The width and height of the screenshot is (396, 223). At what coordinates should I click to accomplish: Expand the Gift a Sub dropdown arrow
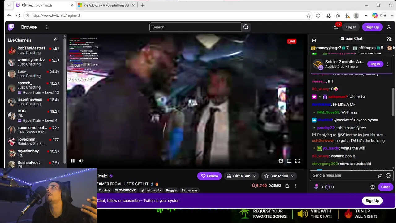pyautogui.click(x=254, y=176)
